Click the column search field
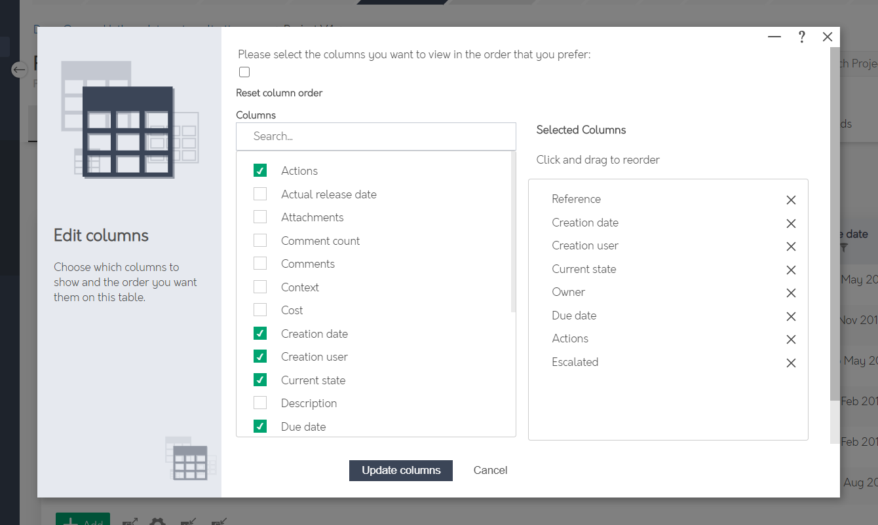This screenshot has height=525, width=878. pos(375,136)
